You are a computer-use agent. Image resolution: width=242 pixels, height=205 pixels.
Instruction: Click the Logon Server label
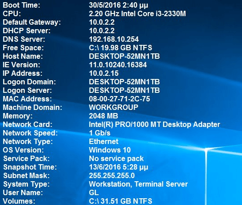point(27,91)
